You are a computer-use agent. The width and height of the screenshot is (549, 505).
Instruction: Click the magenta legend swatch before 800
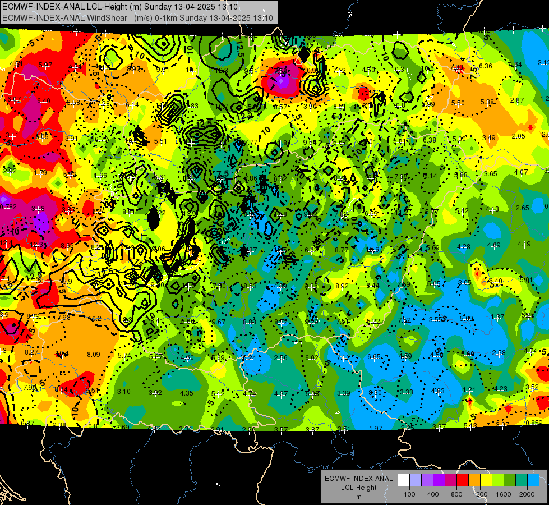[x=451, y=480]
